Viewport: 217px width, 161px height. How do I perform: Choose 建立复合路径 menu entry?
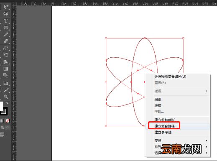coord(177,126)
